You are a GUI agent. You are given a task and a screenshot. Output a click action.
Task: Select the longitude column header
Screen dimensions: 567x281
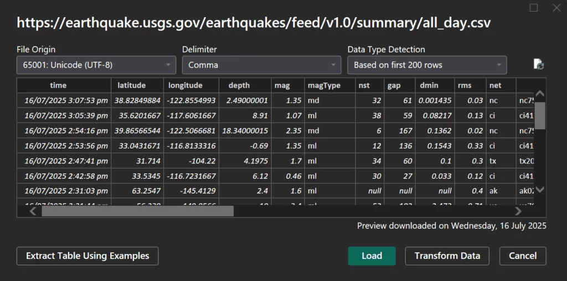coord(191,86)
